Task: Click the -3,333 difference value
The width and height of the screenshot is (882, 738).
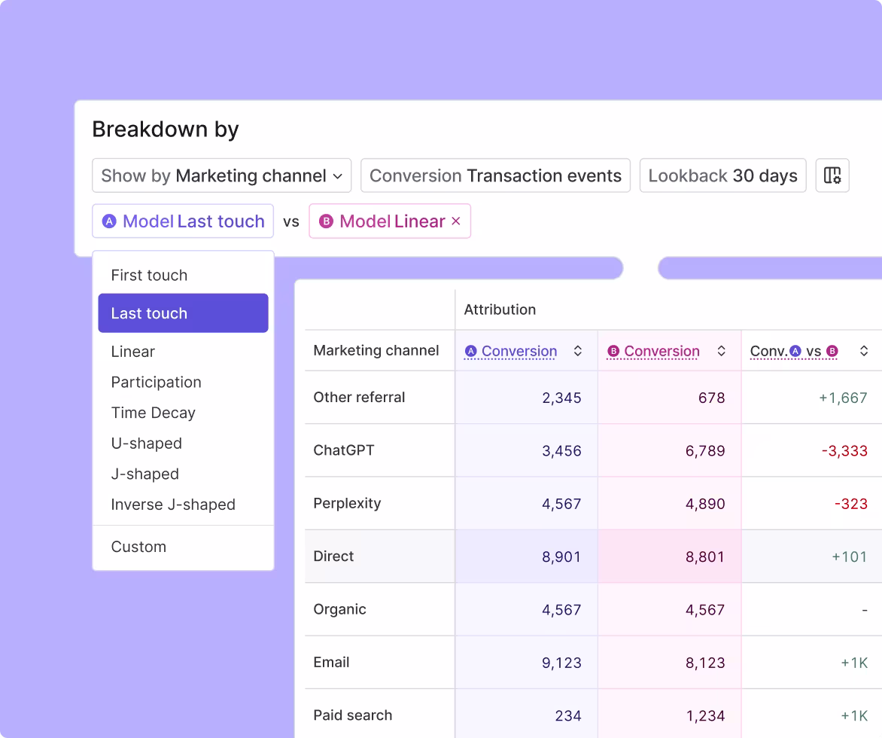Action: 844,451
